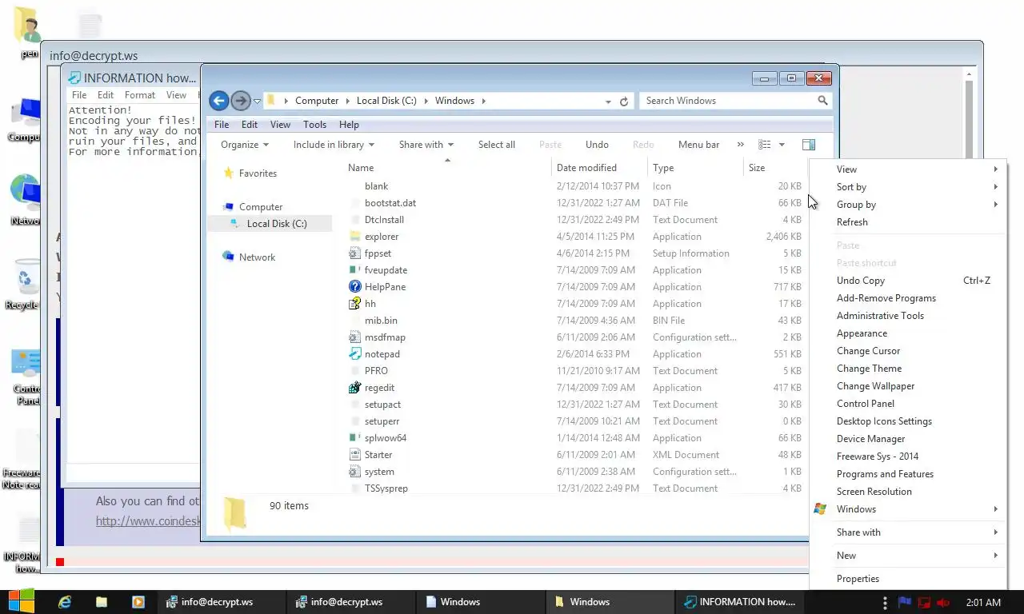Screen dimensions: 1024x614
Task: Open Favorites in the navigation pane
Action: pos(258,173)
